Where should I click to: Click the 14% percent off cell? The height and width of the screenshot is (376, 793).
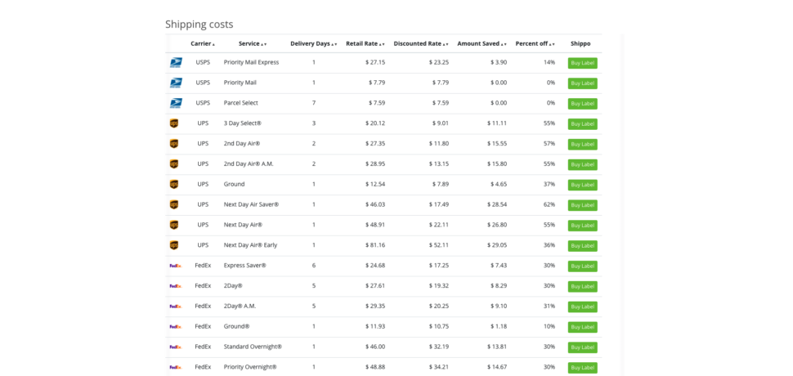549,62
